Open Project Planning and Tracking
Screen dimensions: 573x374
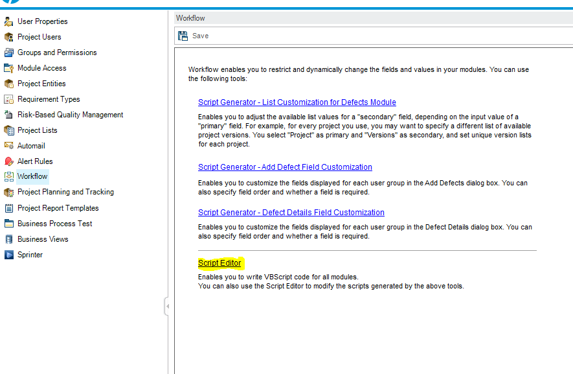click(65, 192)
